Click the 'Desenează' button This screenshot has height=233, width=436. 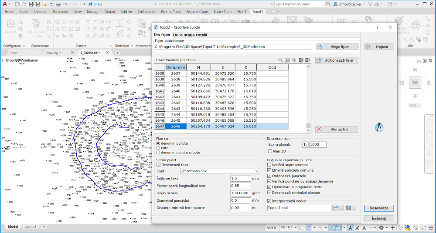point(379,208)
